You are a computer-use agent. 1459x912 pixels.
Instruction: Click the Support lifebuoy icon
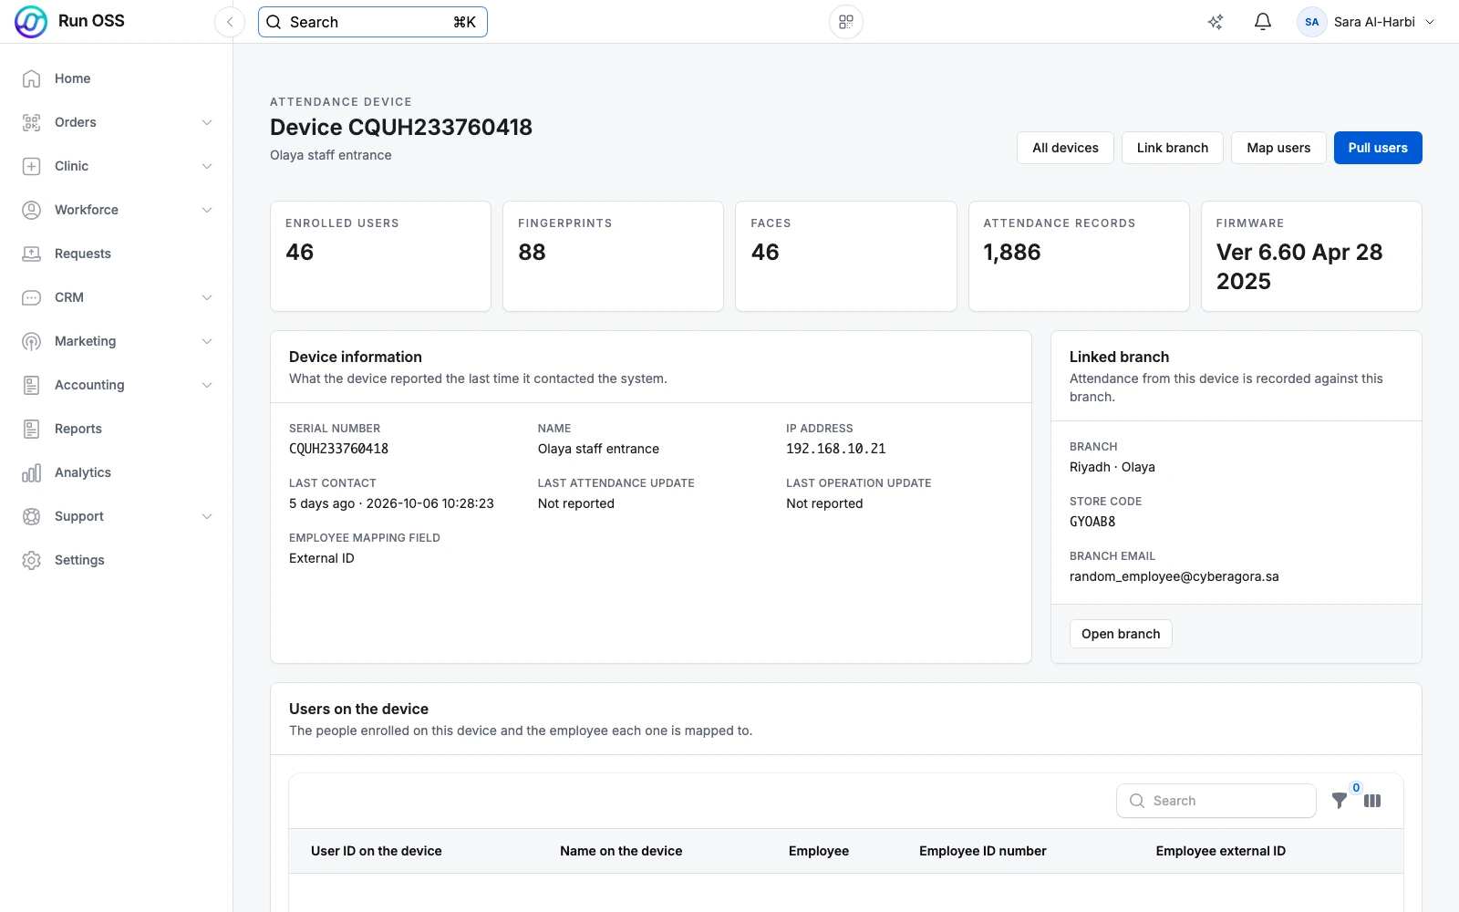pyautogui.click(x=31, y=516)
